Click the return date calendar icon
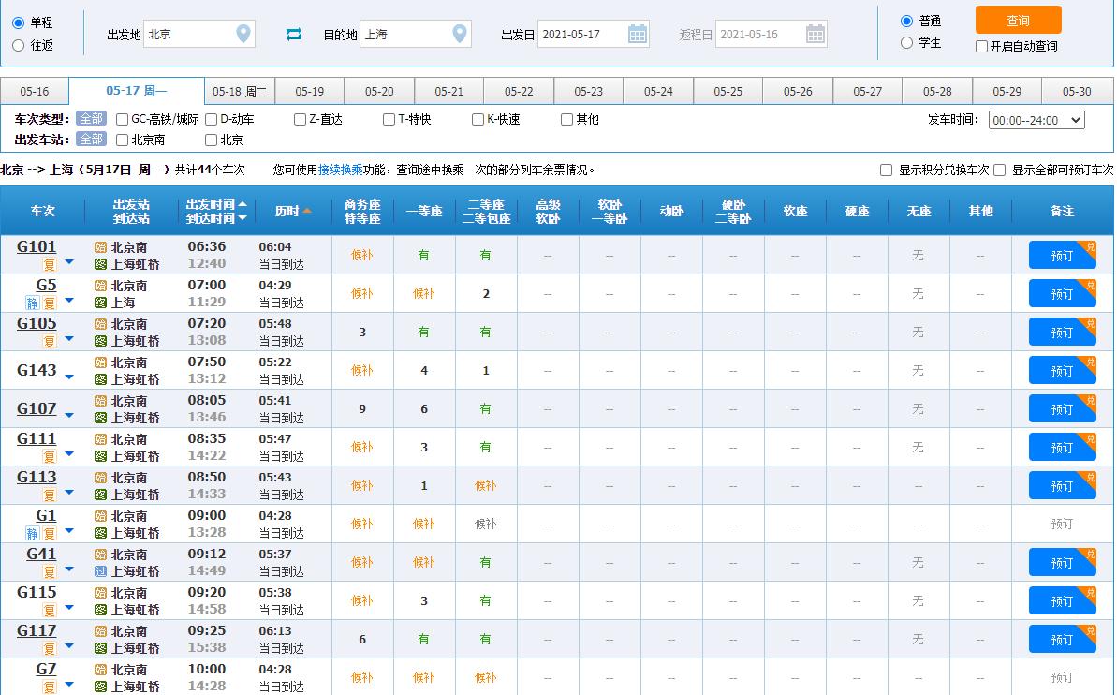The image size is (1117, 695). tap(814, 33)
